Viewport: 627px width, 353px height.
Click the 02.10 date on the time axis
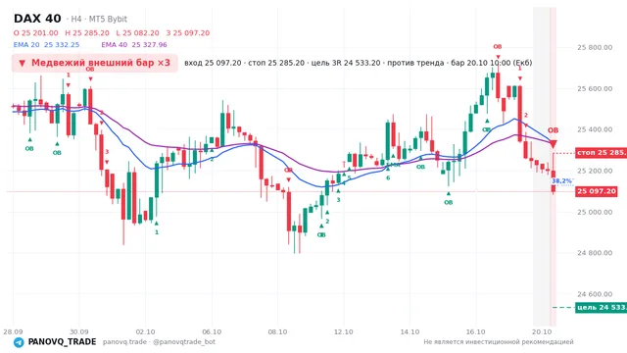point(145,331)
